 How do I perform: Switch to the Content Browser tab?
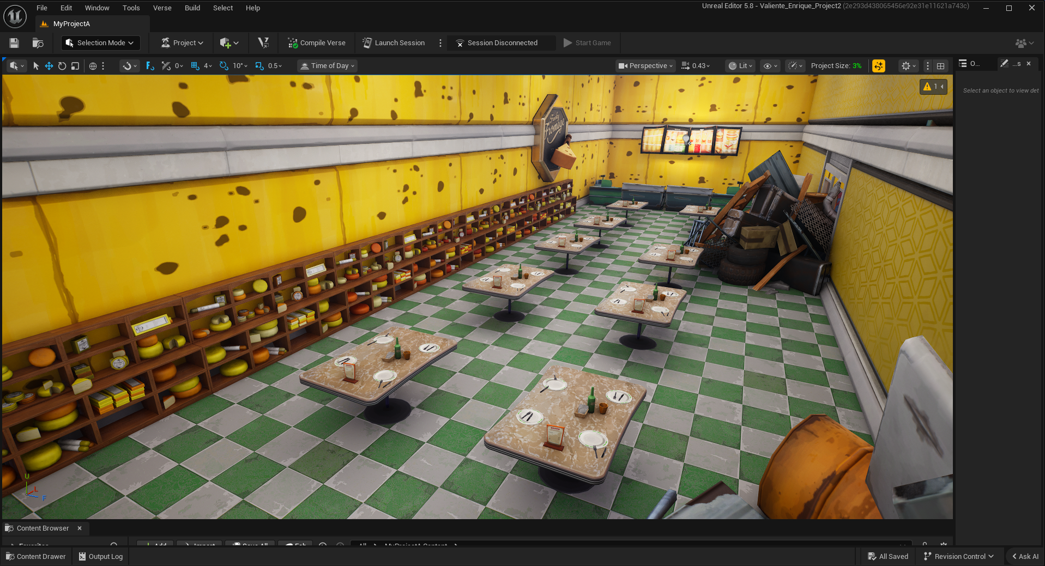43,528
